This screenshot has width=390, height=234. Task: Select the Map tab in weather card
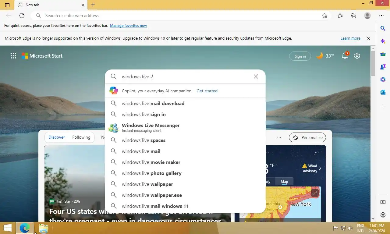click(284, 181)
